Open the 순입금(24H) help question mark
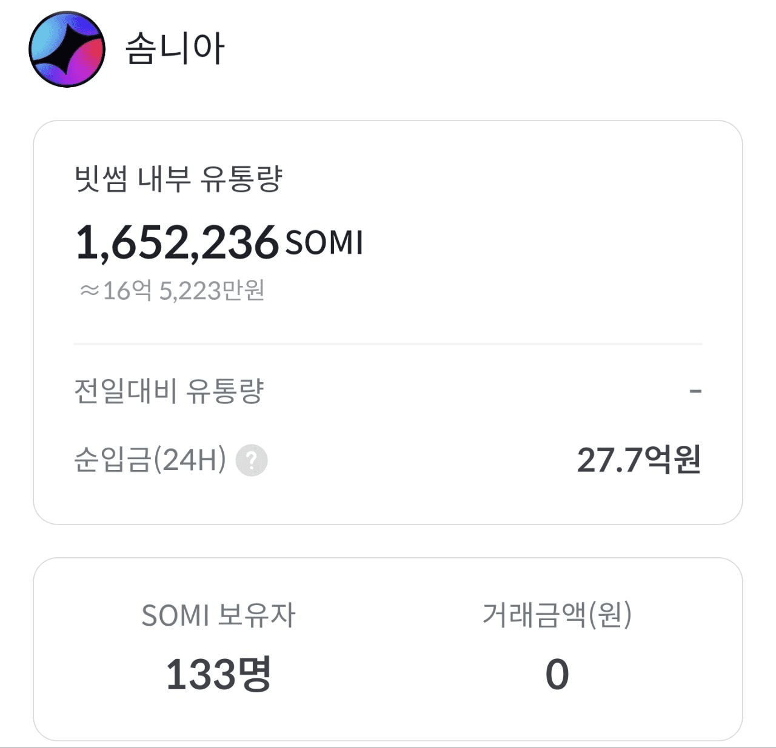Screen dimensions: 776x748 click(x=251, y=460)
